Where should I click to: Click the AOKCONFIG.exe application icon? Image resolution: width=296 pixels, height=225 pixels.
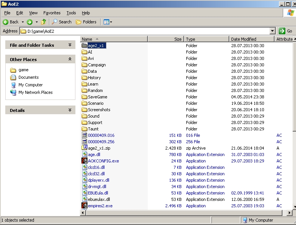[x=84, y=161]
